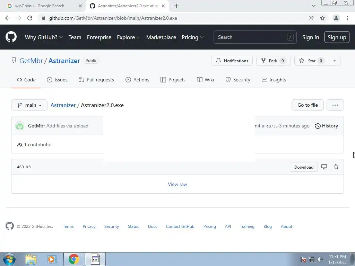This screenshot has width=355, height=266.
Task: Go back using browser back arrow
Action: point(8,18)
